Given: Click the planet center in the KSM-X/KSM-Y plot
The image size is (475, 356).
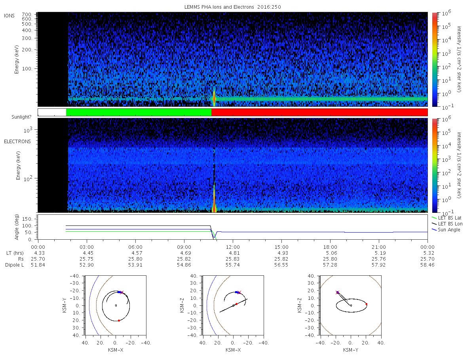Looking at the screenshot, I should (x=116, y=305).
